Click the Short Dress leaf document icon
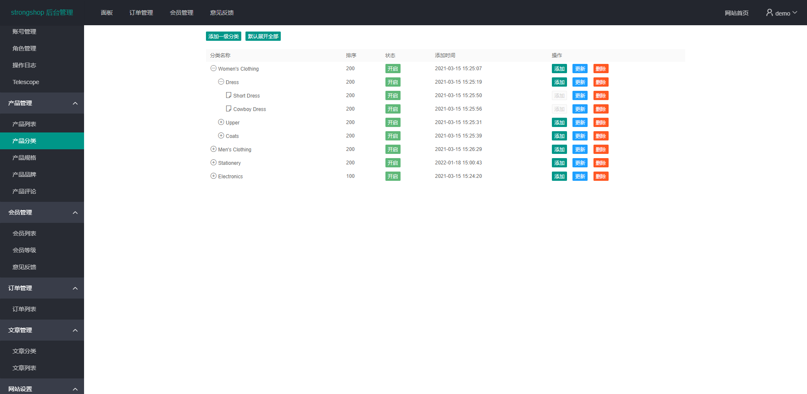Screen dimensions: 807x394 [x=229, y=95]
